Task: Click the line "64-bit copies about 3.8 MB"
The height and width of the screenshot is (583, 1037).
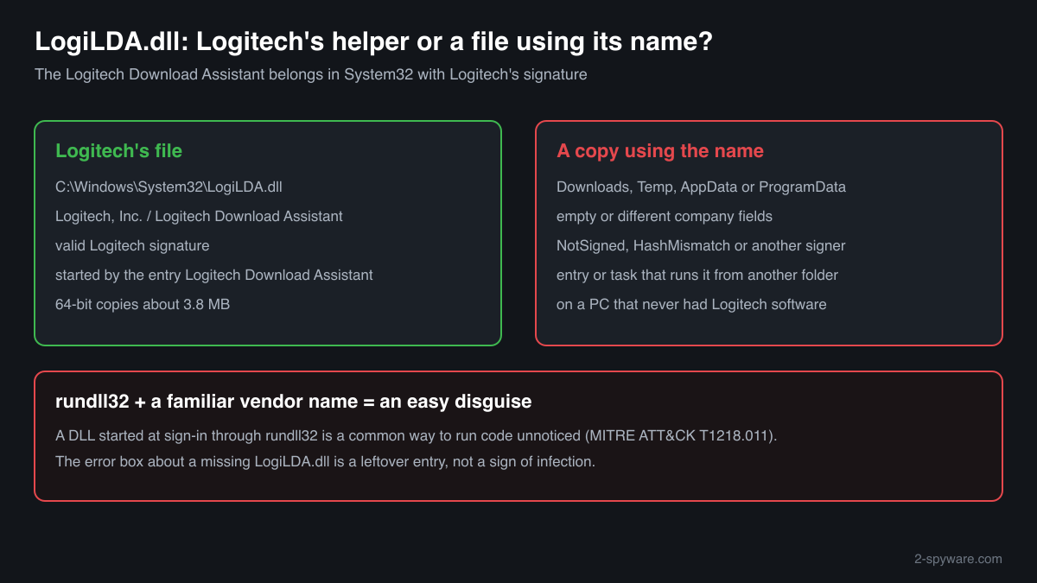Action: tap(143, 304)
